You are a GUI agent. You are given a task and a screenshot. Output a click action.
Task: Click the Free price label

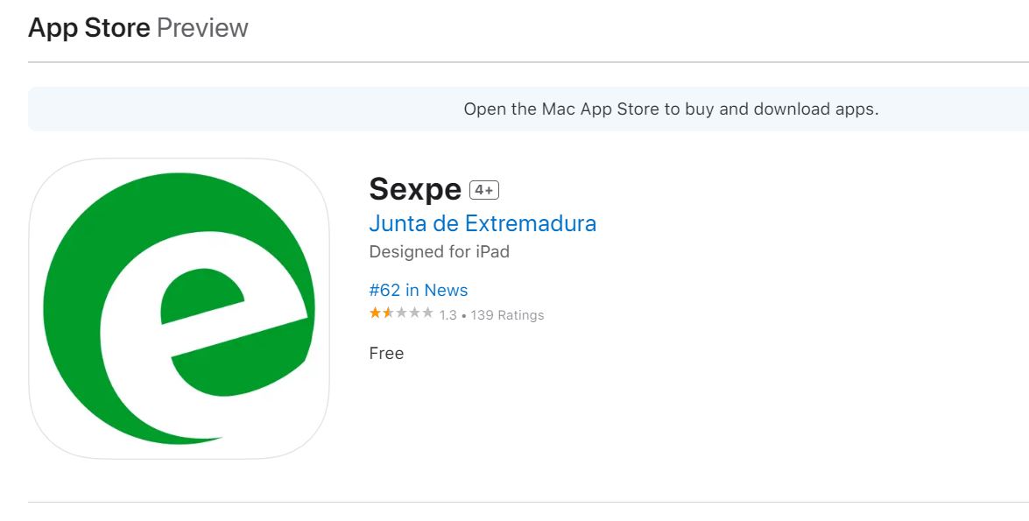tap(386, 353)
